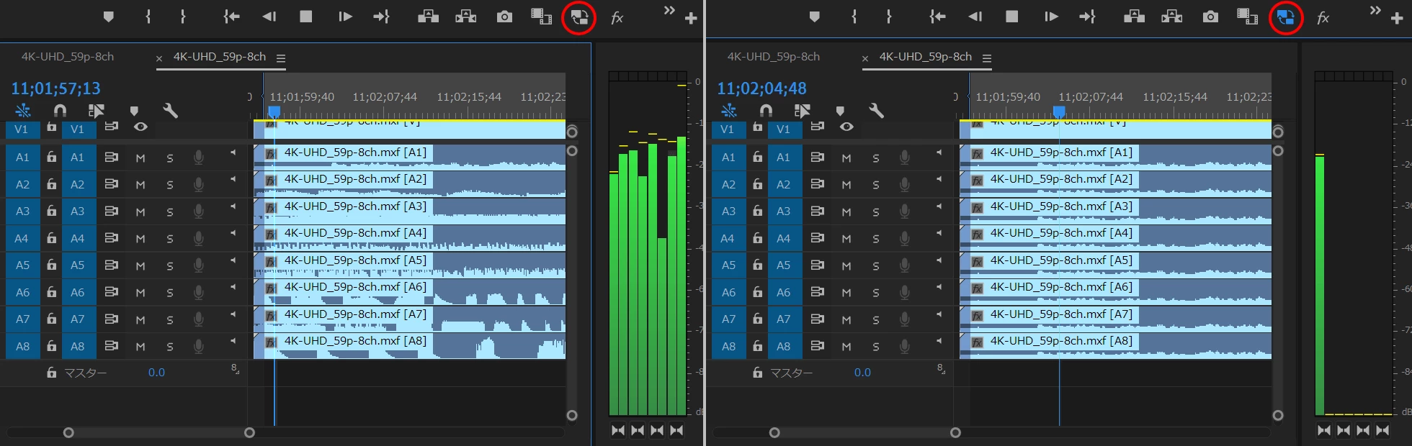Image resolution: width=1412 pixels, height=446 pixels.
Task: Export frame with camera icon, left panel
Action: pyautogui.click(x=504, y=17)
